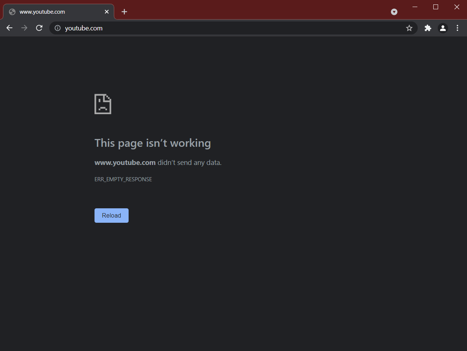Open a new tab with the plus button
The image size is (467, 351).
(124, 11)
